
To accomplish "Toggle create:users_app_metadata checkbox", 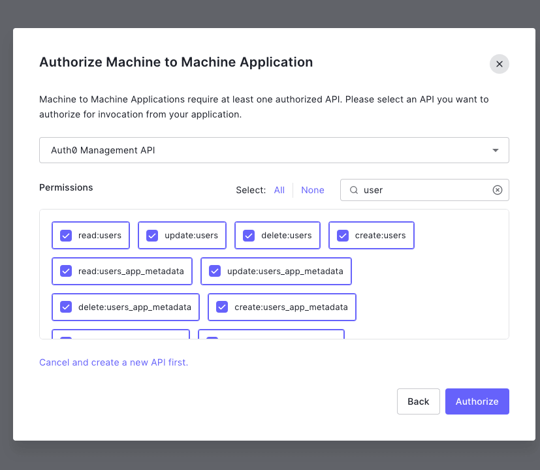I will pos(222,307).
